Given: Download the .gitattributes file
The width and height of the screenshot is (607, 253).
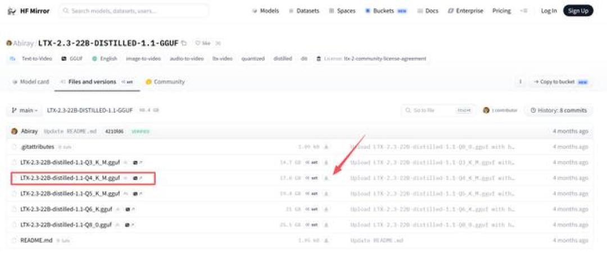Looking at the screenshot, I should click(326, 147).
